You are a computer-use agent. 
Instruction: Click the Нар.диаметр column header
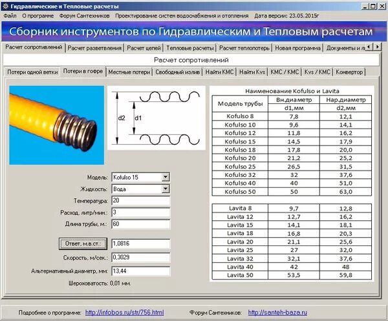(346, 100)
